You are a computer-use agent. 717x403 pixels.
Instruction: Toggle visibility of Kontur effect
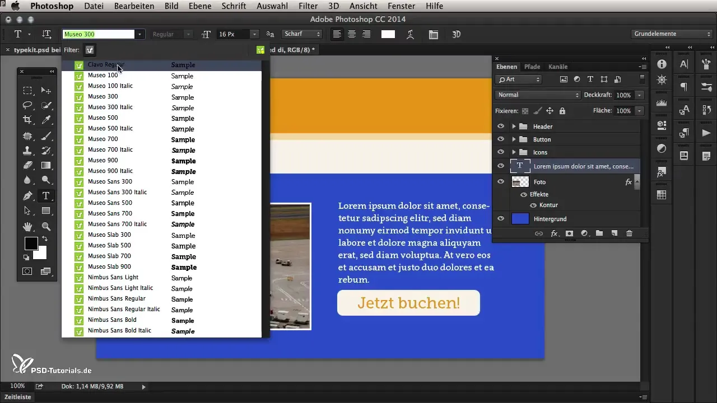(x=533, y=205)
